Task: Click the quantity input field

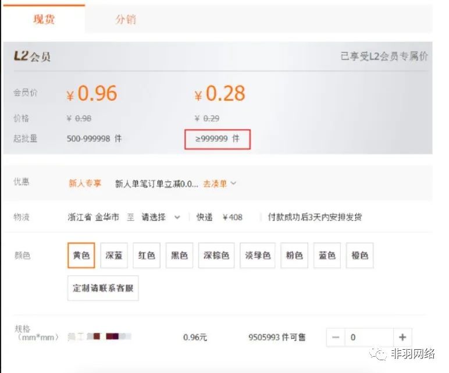Action: point(369,338)
